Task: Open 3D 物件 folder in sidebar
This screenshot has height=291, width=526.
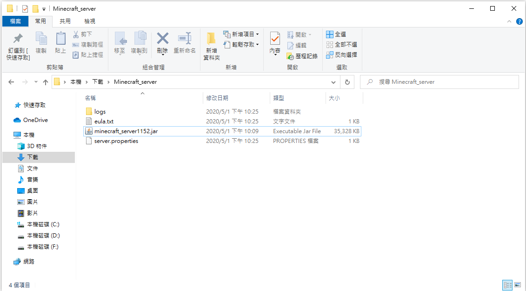Action: click(x=37, y=146)
